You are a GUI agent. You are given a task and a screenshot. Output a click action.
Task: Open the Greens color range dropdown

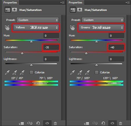pyautogui.click(x=101, y=27)
